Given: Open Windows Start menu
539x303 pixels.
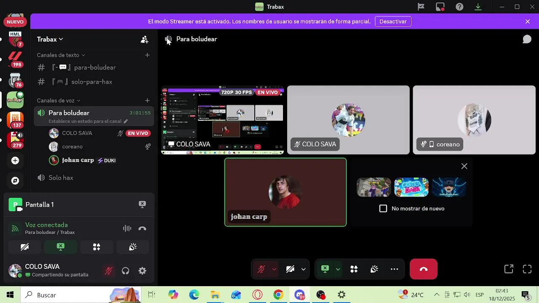Looking at the screenshot, I should pos(10,295).
